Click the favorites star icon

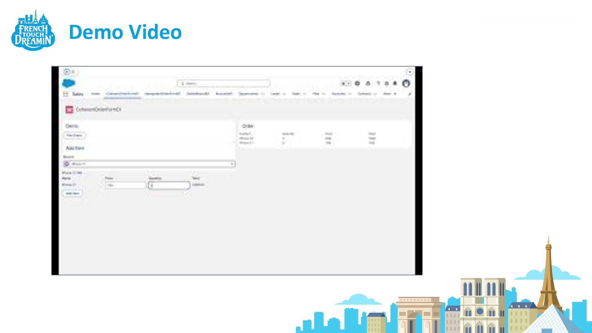(343, 83)
